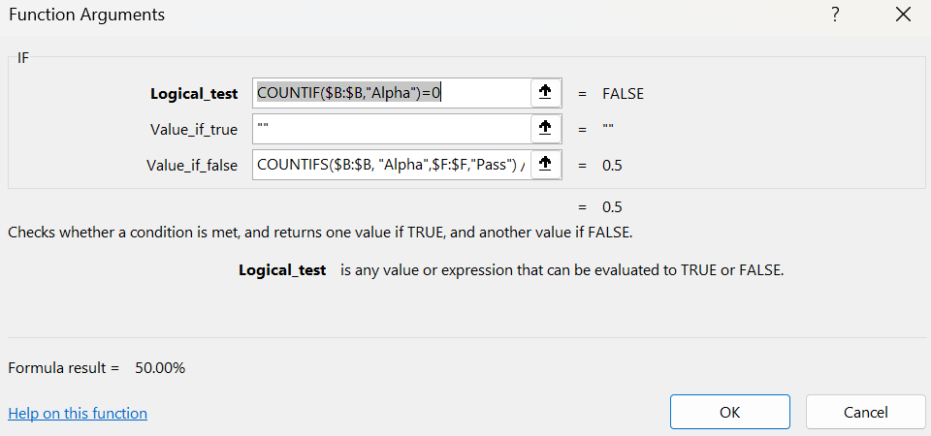Click the 'Checks whether a condition' description text
Image resolution: width=931 pixels, height=436 pixels.
(320, 233)
